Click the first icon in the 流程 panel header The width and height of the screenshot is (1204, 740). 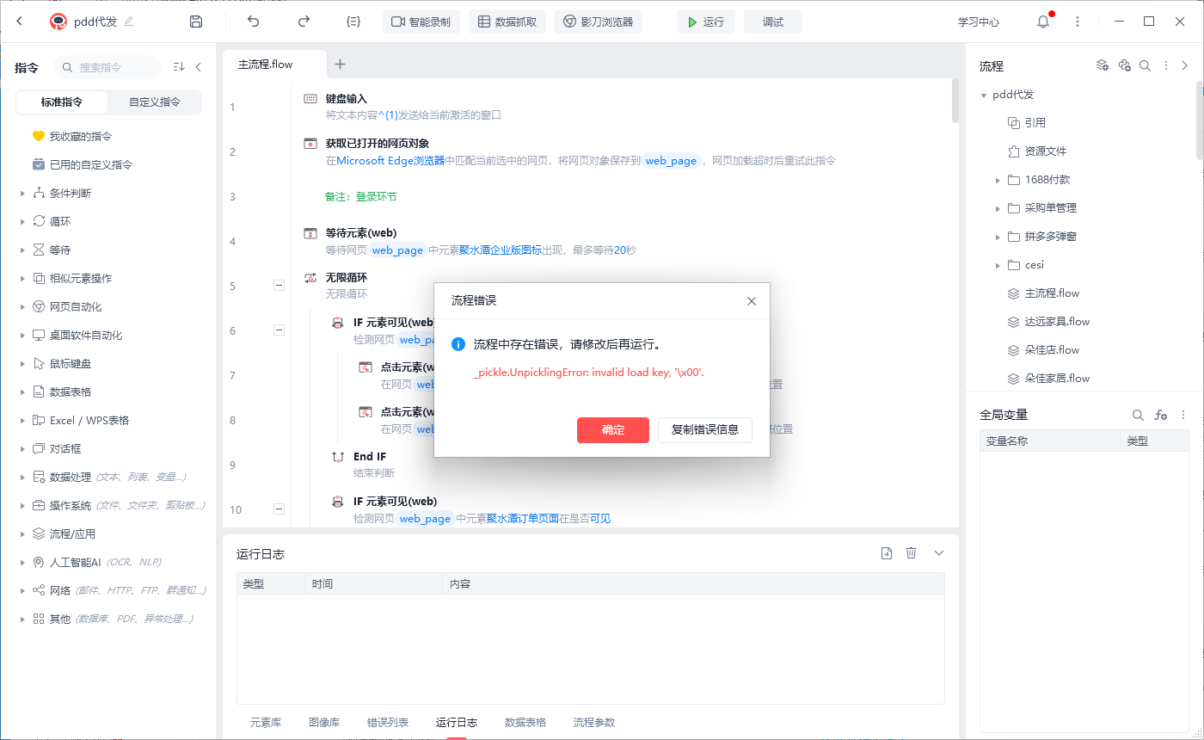coord(1102,65)
